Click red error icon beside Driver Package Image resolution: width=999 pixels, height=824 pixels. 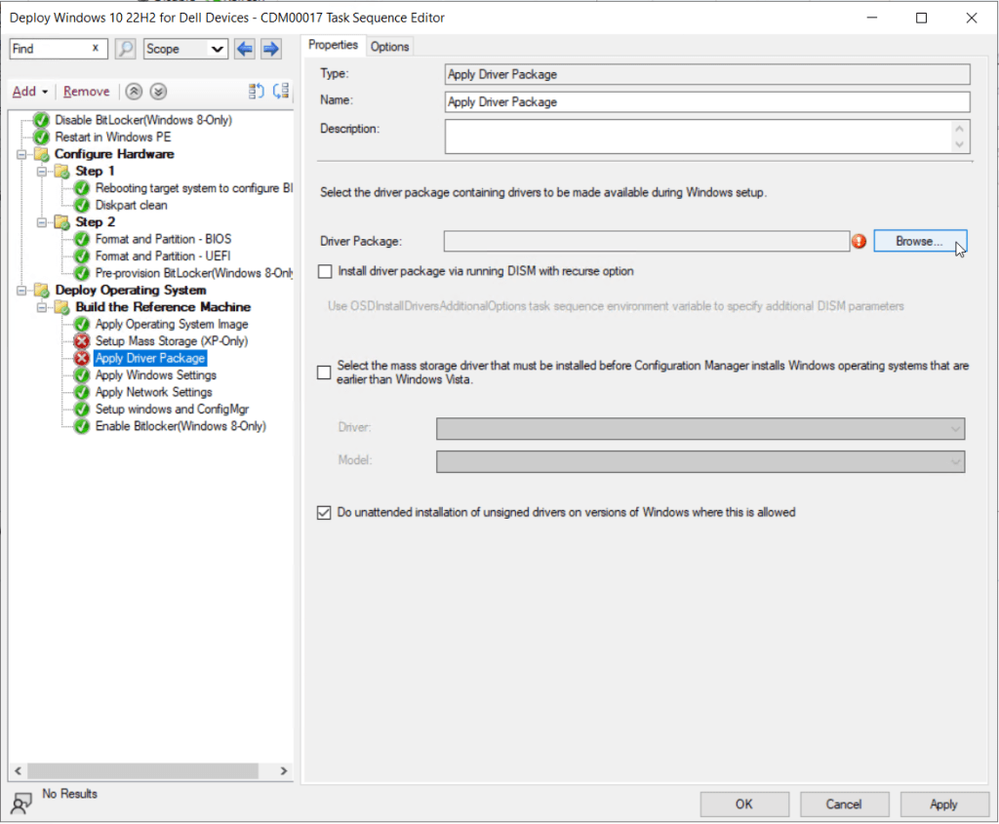[859, 241]
